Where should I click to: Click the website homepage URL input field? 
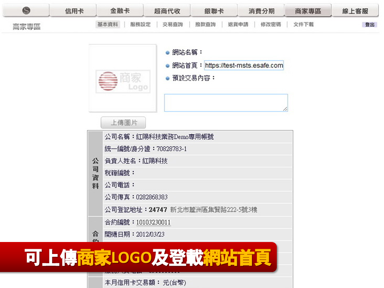[244, 65]
